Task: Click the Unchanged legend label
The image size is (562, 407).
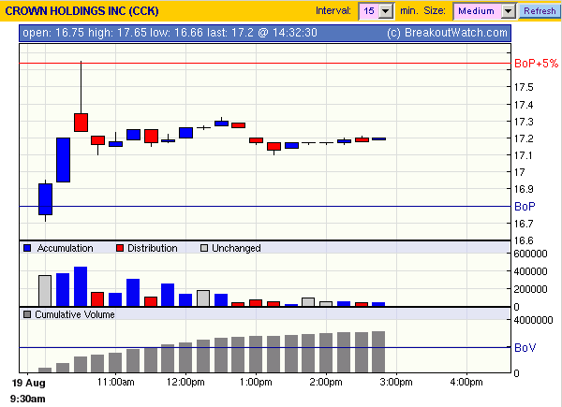Action: point(236,248)
